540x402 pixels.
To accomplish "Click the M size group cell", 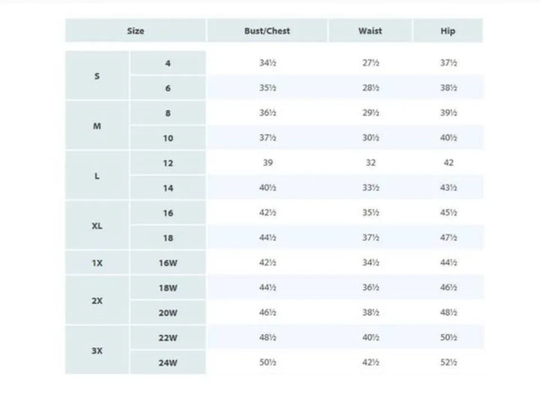I will tap(97, 126).
